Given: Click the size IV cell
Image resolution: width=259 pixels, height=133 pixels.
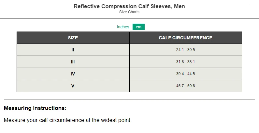Looking at the screenshot, I should pyautogui.click(x=73, y=74).
